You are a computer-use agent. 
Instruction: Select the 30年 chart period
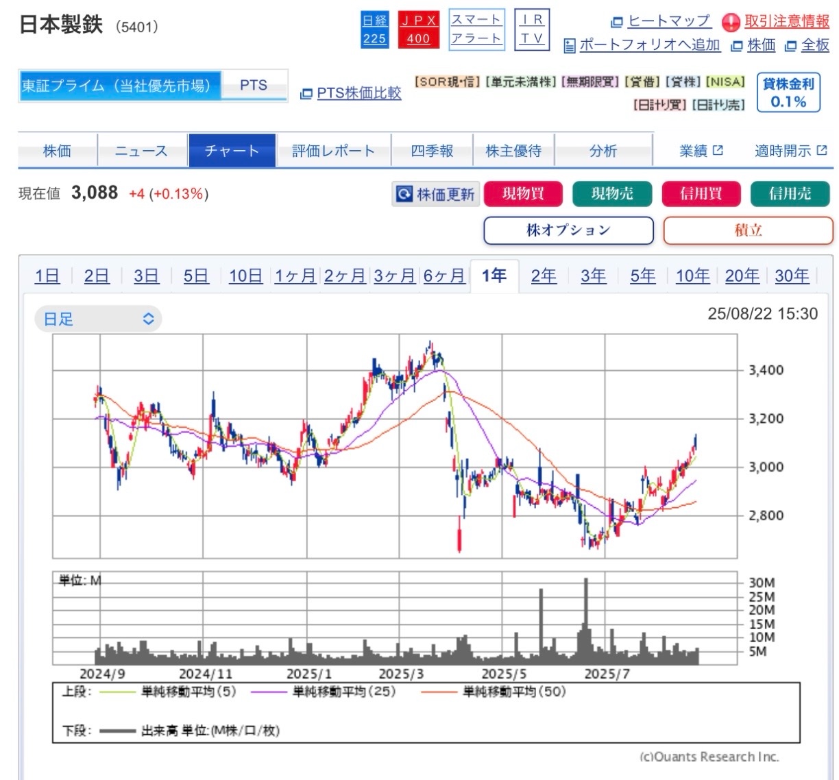pos(792,276)
